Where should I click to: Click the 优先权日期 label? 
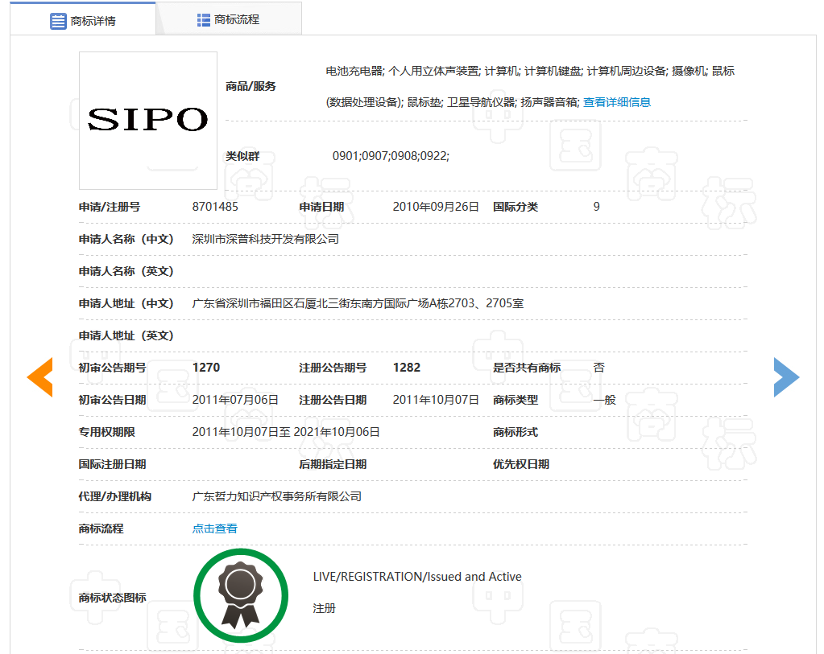[x=521, y=464]
